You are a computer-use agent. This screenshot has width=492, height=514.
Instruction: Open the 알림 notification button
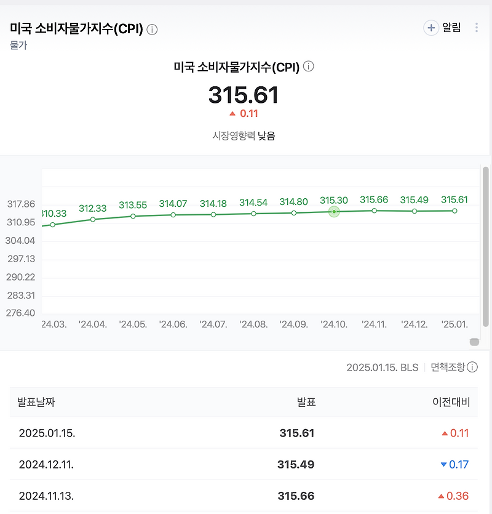[x=450, y=28]
